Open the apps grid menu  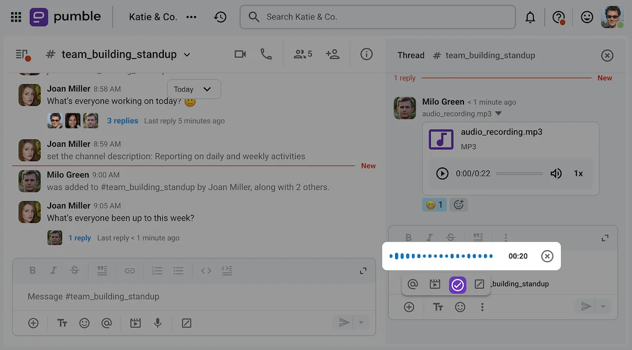[16, 17]
